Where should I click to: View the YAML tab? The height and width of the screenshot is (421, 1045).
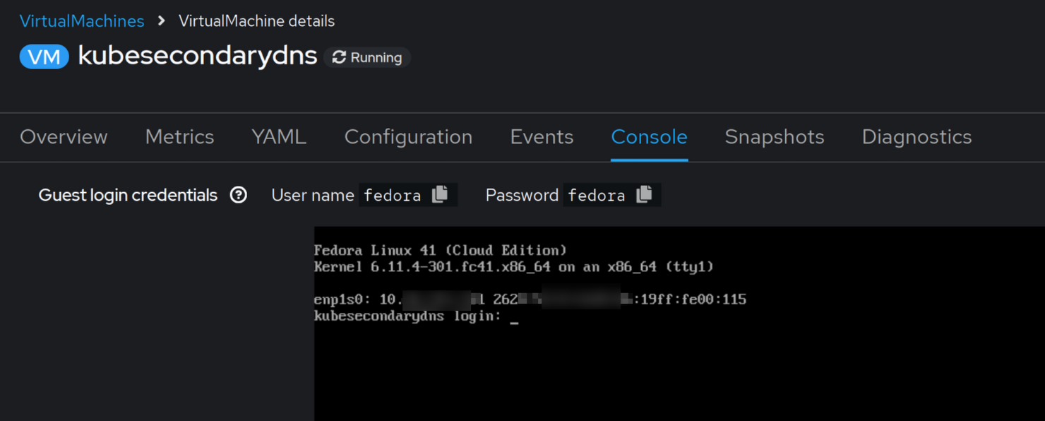279,137
